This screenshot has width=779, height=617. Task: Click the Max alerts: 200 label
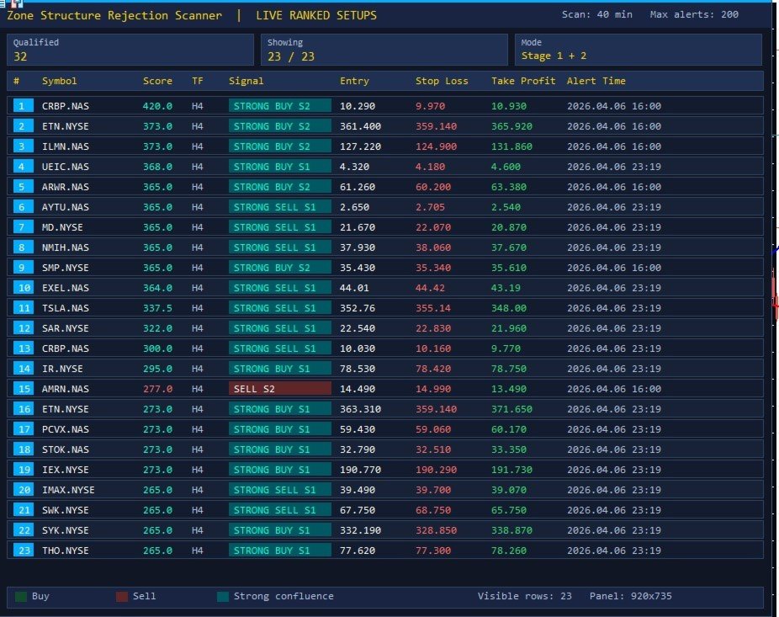(x=694, y=14)
